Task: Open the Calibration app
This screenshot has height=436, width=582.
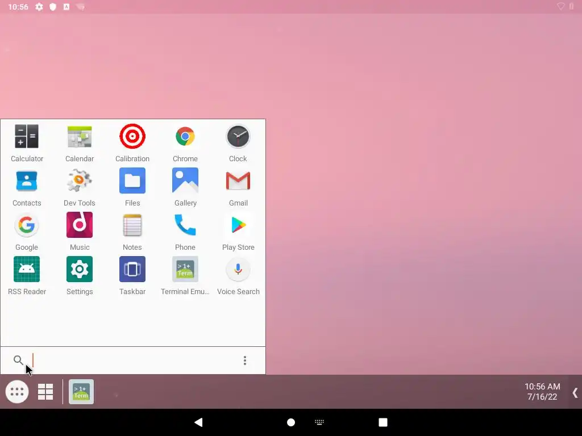Action: pos(132,142)
